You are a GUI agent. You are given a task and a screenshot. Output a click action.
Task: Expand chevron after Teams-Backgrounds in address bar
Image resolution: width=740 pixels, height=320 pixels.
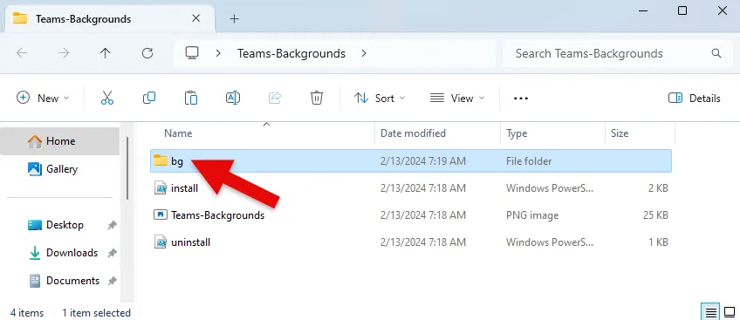pyautogui.click(x=363, y=53)
